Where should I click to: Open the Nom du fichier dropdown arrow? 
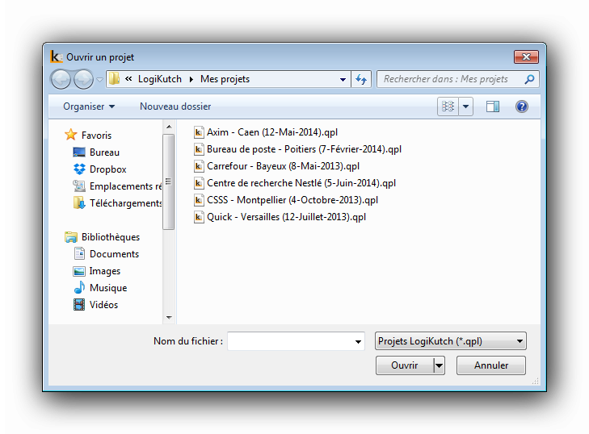point(358,341)
